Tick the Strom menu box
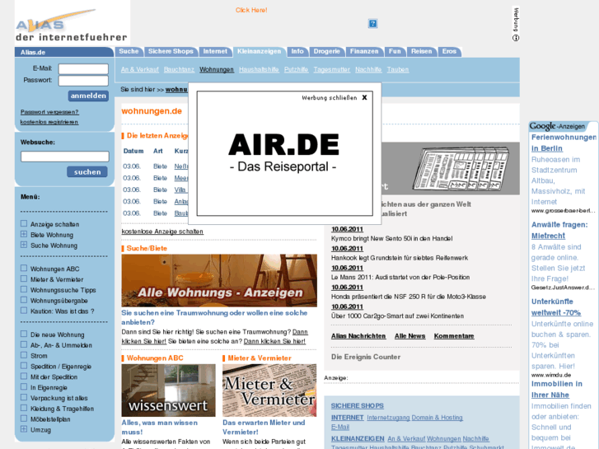599x449 pixels. [24, 355]
